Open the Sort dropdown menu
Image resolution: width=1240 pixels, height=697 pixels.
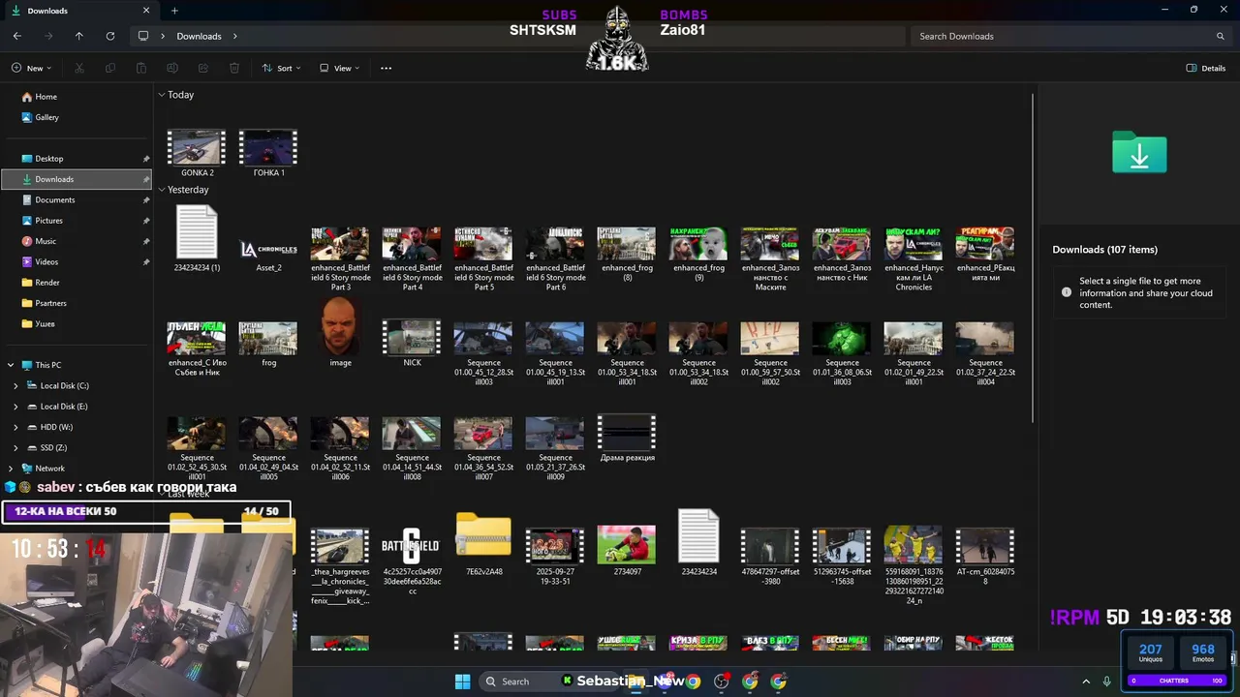click(281, 68)
